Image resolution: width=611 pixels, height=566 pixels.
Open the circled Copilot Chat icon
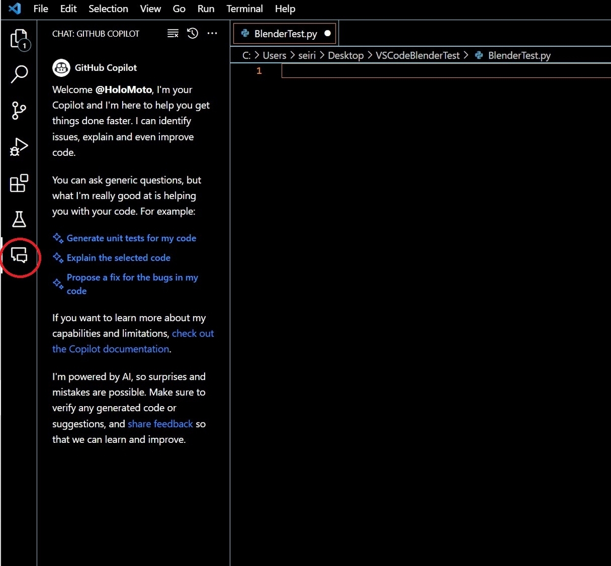pyautogui.click(x=19, y=257)
